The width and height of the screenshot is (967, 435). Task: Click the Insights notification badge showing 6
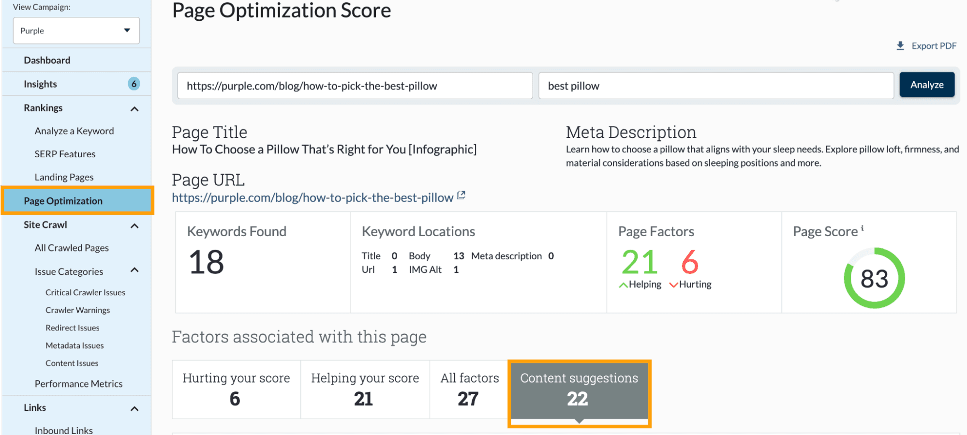[x=134, y=84]
